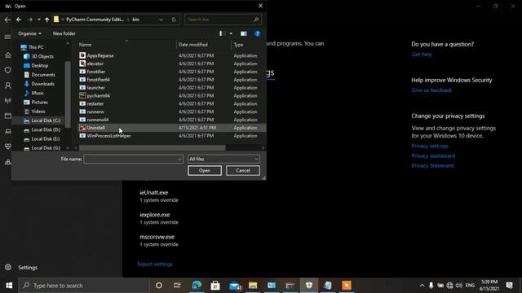The height and width of the screenshot is (293, 522).
Task: Select runnerw file
Action: pyautogui.click(x=95, y=112)
